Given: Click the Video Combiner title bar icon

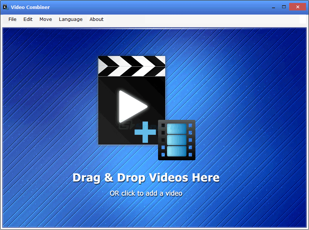Looking at the screenshot, I should tap(5, 7).
